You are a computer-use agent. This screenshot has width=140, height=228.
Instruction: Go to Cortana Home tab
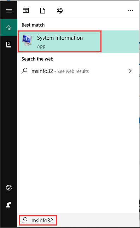[9, 28]
